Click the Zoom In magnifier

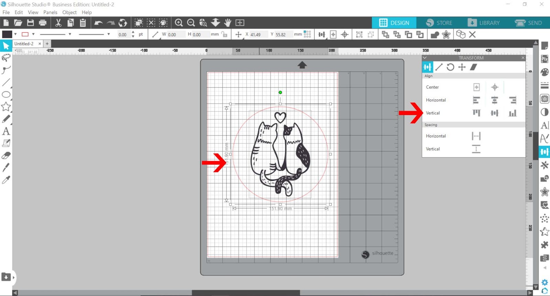point(179,23)
